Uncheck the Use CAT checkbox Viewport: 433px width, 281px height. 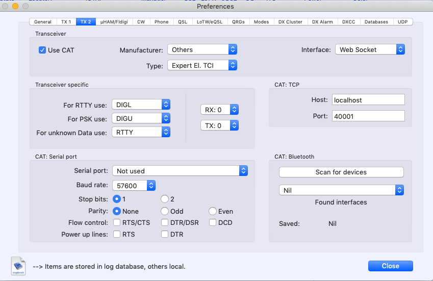coord(43,50)
